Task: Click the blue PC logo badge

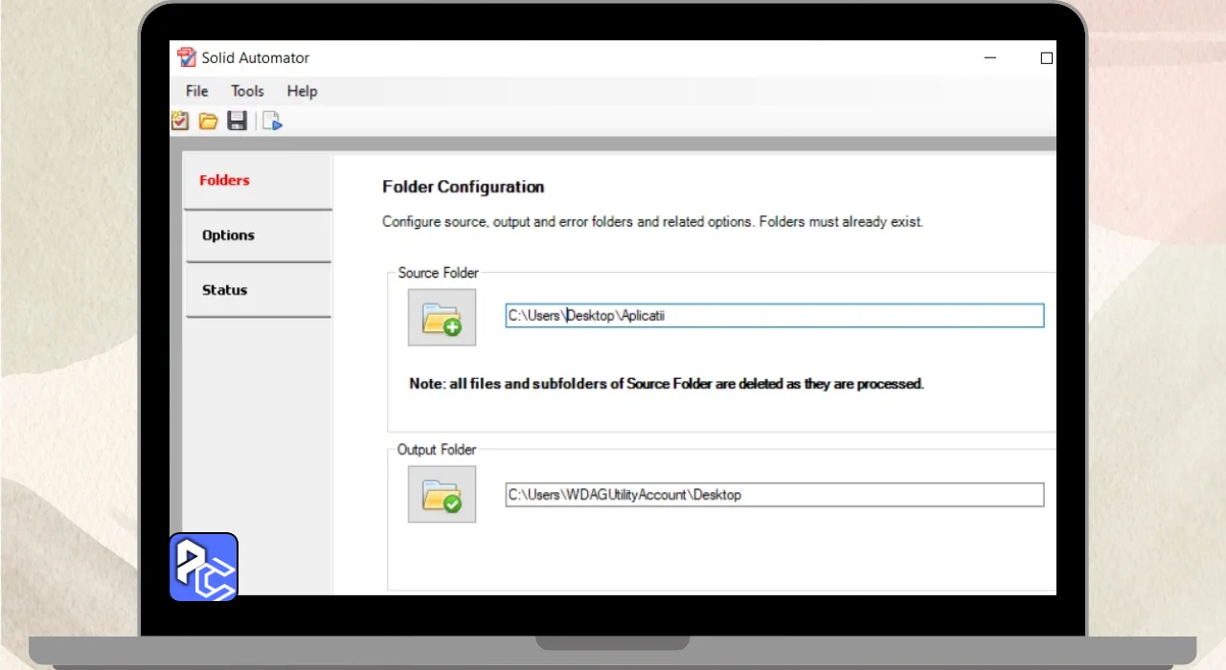Action: pyautogui.click(x=204, y=567)
